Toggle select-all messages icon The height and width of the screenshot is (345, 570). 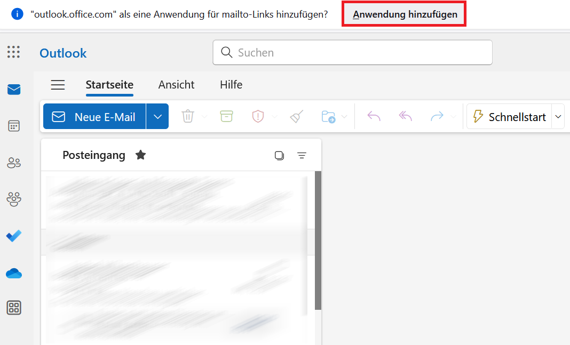point(279,155)
